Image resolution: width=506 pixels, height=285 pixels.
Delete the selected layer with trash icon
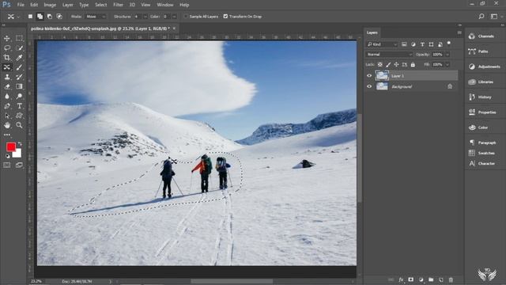click(x=451, y=279)
